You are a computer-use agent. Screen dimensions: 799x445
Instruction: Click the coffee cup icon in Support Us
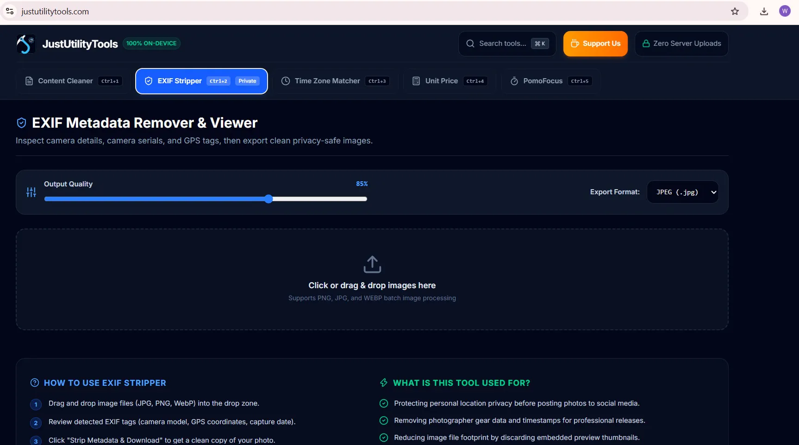click(575, 43)
